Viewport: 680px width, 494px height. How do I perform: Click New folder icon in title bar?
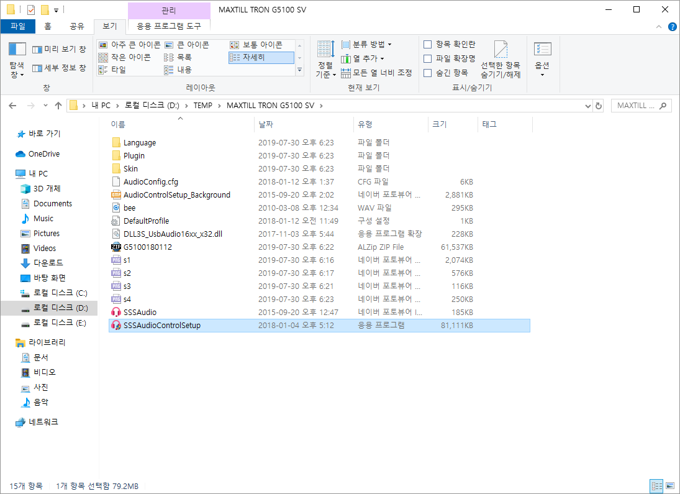[45, 9]
